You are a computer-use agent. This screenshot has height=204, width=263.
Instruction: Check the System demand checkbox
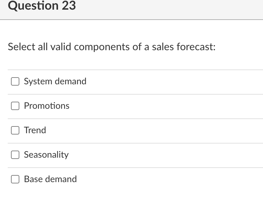tap(15, 81)
